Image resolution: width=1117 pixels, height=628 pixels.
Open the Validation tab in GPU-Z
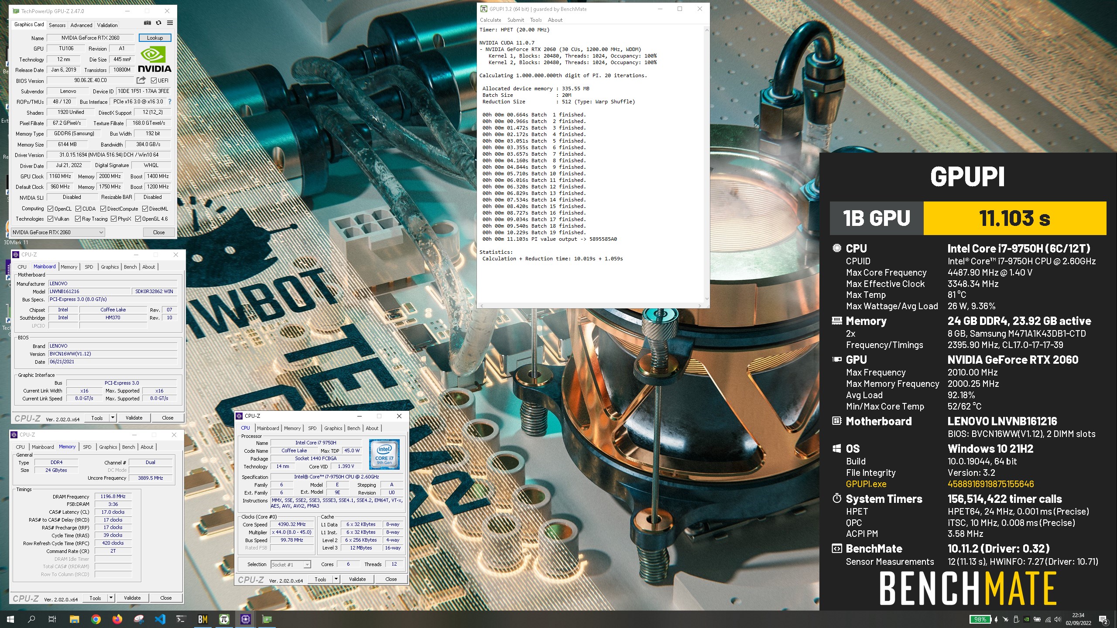[107, 25]
